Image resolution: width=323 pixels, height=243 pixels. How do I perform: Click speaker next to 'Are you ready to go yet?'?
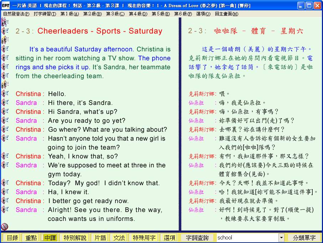pos(5,120)
